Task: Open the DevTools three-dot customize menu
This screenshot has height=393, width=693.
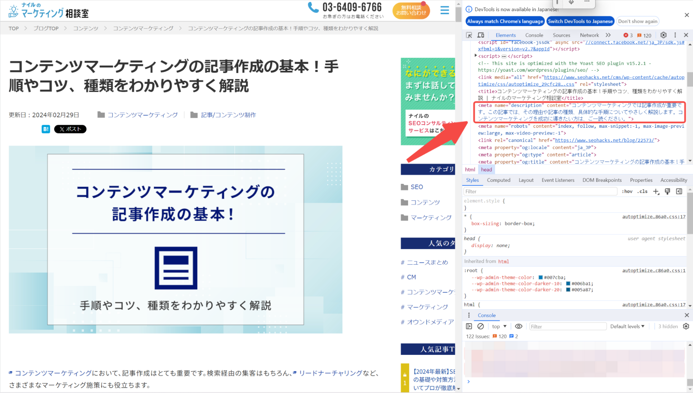Action: pos(675,35)
